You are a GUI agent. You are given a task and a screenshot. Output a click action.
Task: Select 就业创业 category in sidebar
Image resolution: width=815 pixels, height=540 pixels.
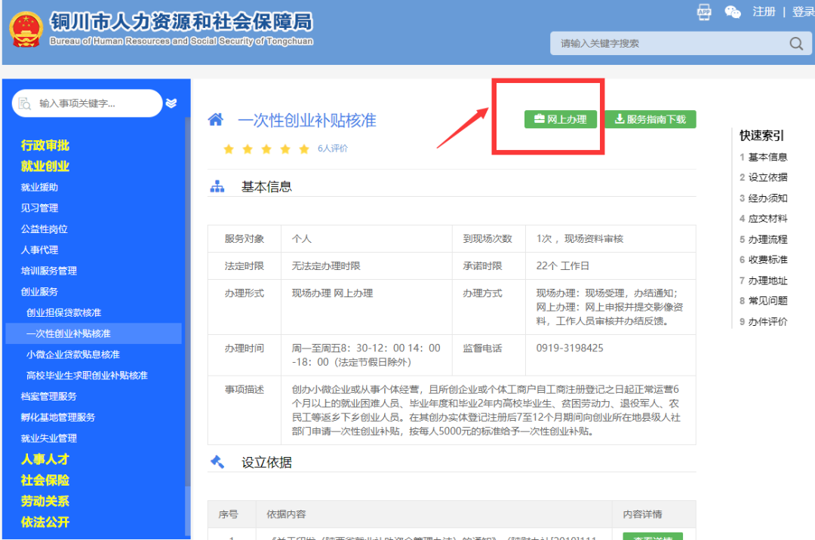[45, 166]
